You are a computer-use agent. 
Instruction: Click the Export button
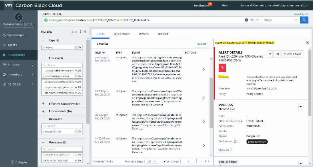tap(202, 44)
